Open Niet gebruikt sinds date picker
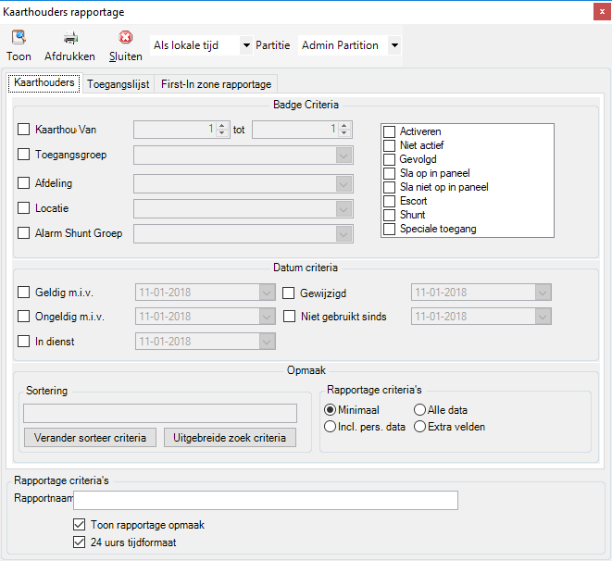612x561 pixels. click(543, 317)
